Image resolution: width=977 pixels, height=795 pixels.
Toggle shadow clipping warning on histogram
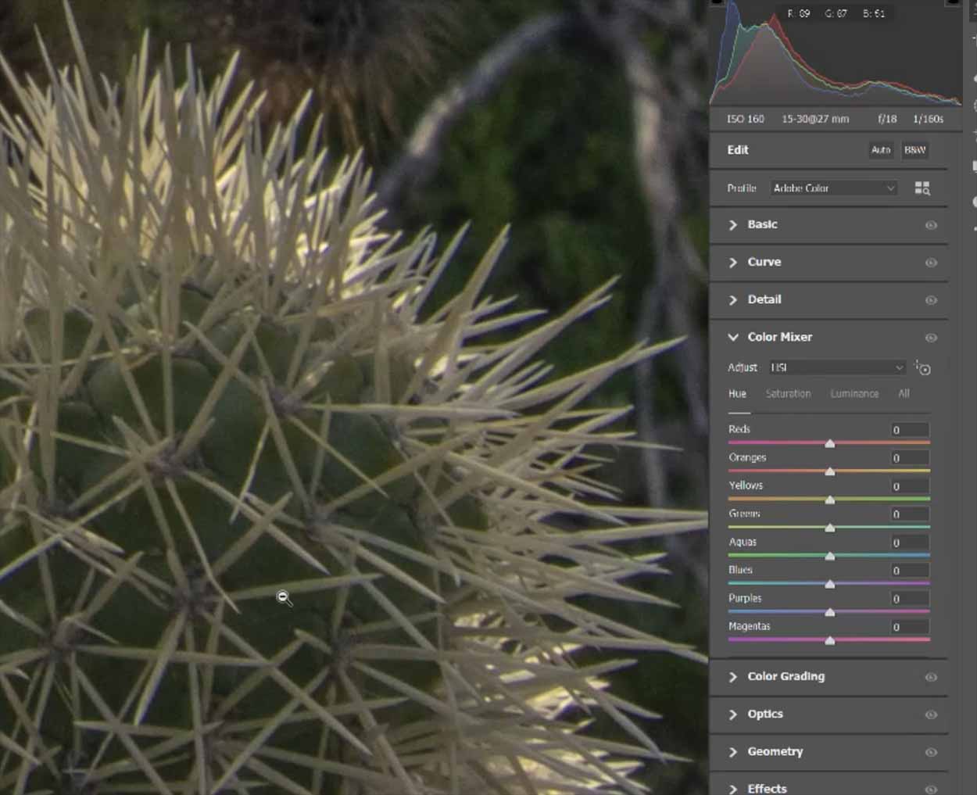click(717, 3)
